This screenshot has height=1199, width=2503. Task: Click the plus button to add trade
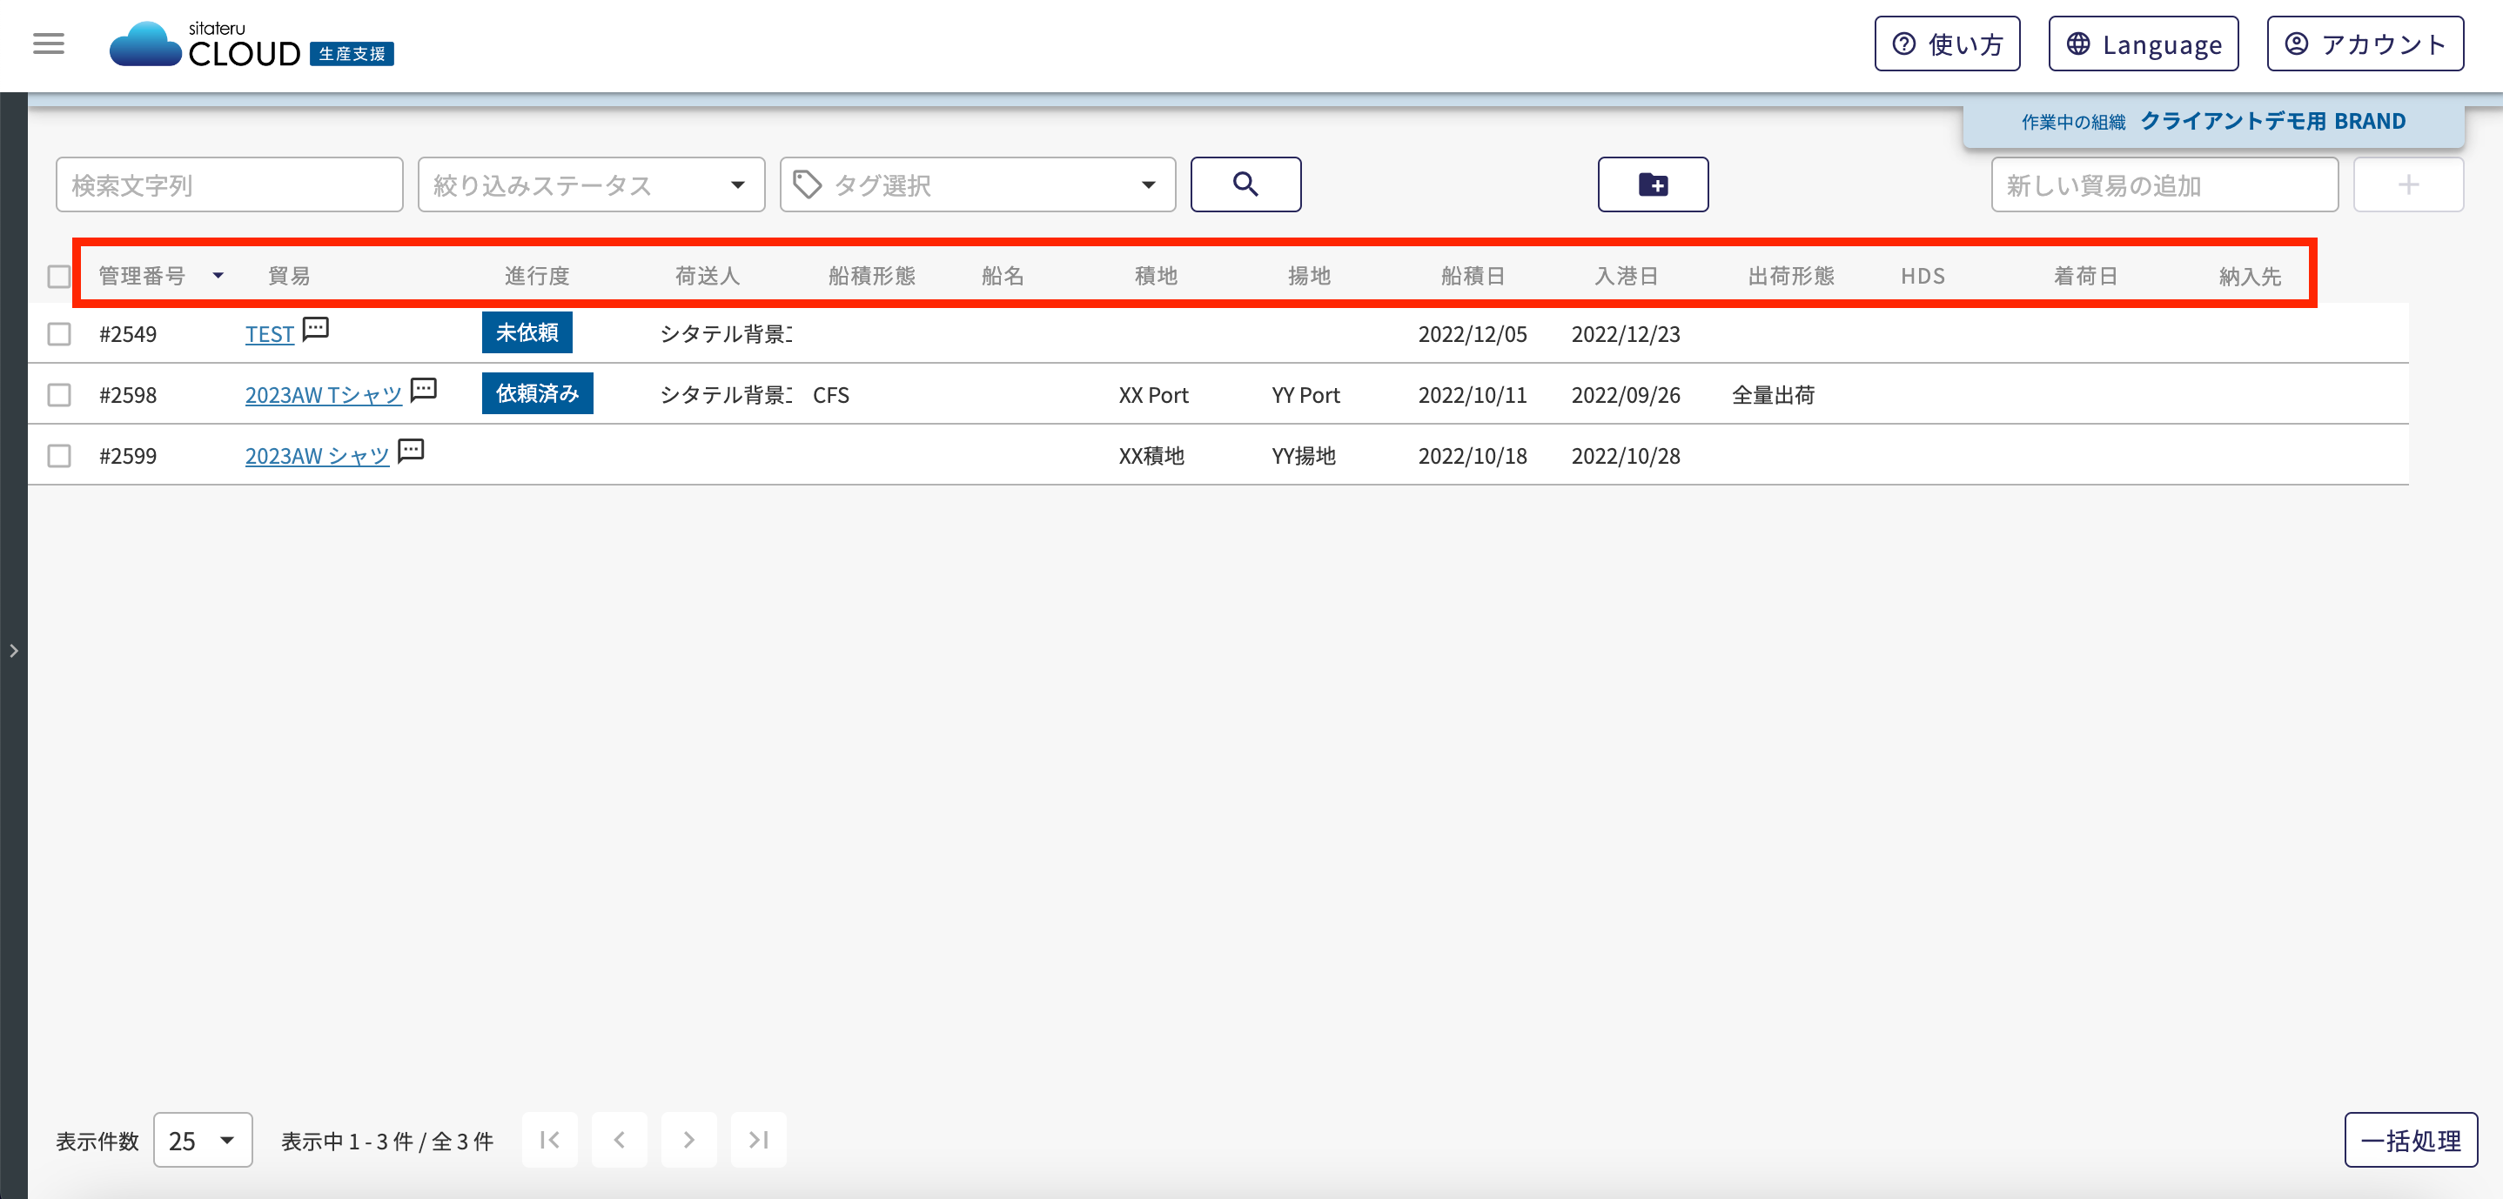[2408, 184]
